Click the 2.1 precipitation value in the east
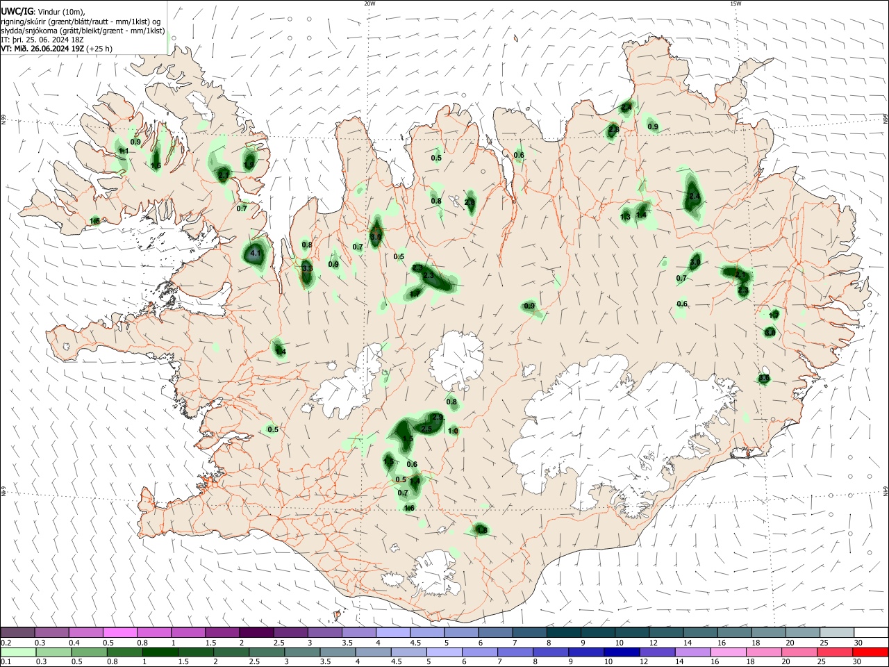The image size is (889, 667). 740,275
